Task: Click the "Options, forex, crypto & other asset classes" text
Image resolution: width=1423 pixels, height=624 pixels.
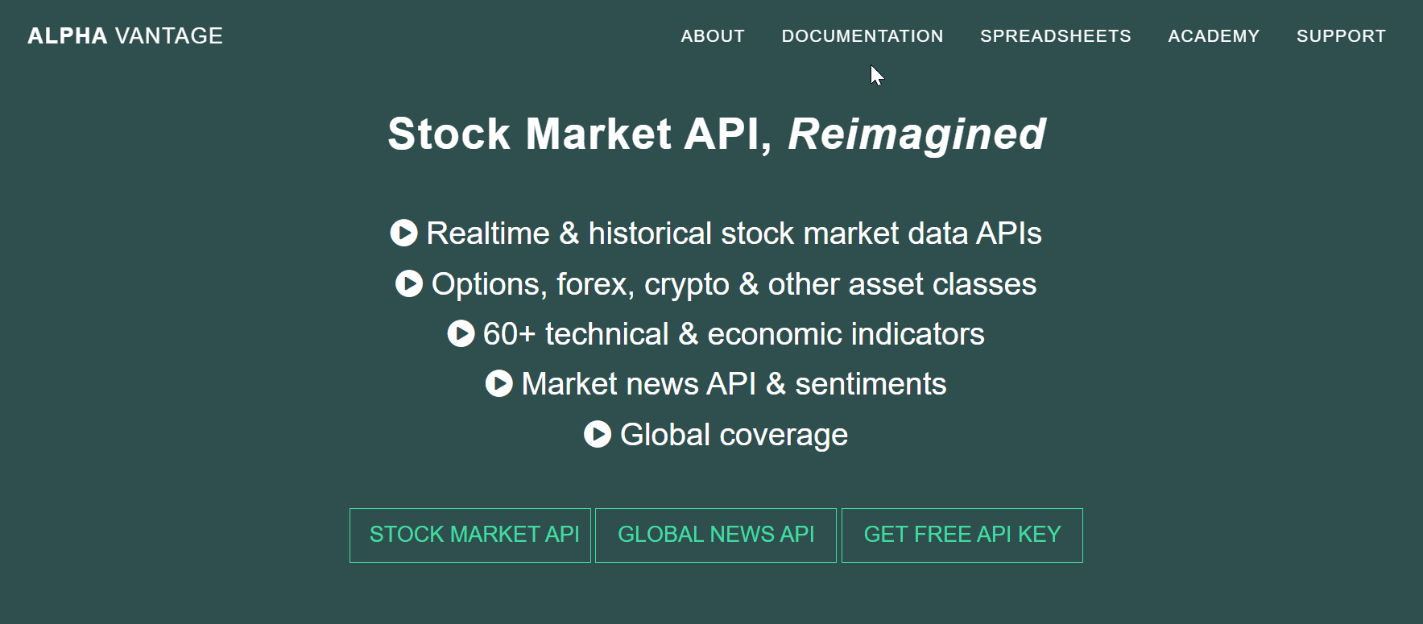Action: click(x=734, y=284)
